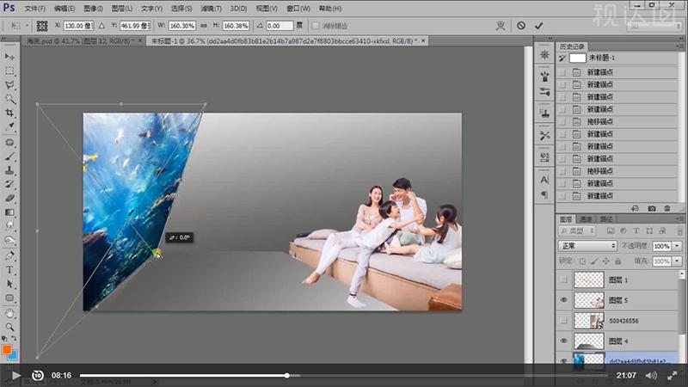This screenshot has width=688, height=387.
Task: Open the 文件(F) menu
Action: [x=34, y=9]
